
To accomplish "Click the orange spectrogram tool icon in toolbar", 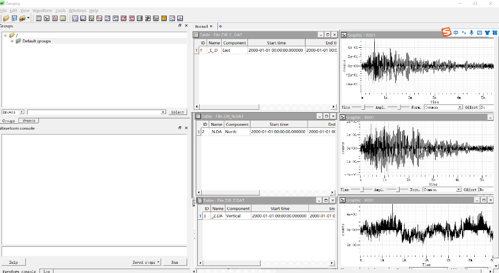I will coord(164,19).
